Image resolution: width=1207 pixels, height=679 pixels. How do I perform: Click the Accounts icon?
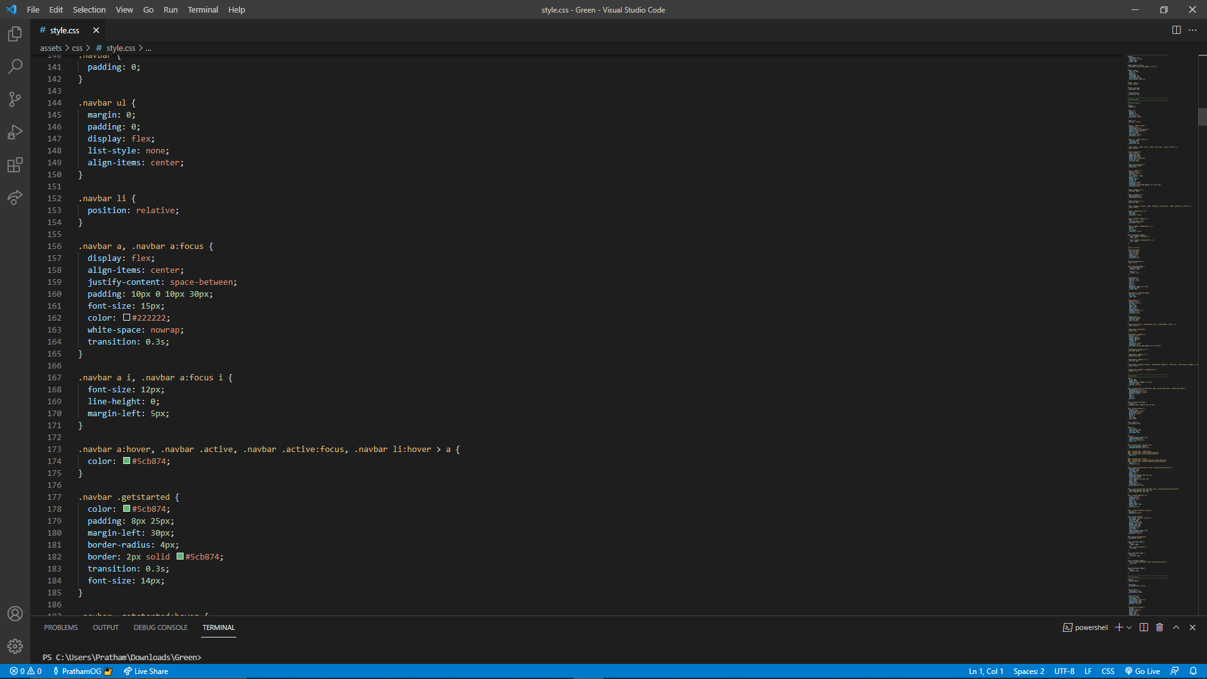(15, 614)
